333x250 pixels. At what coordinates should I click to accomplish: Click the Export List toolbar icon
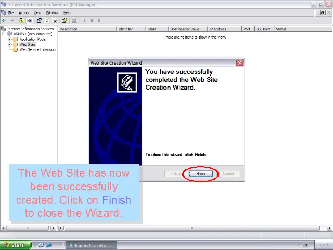pyautogui.click(x=54, y=21)
